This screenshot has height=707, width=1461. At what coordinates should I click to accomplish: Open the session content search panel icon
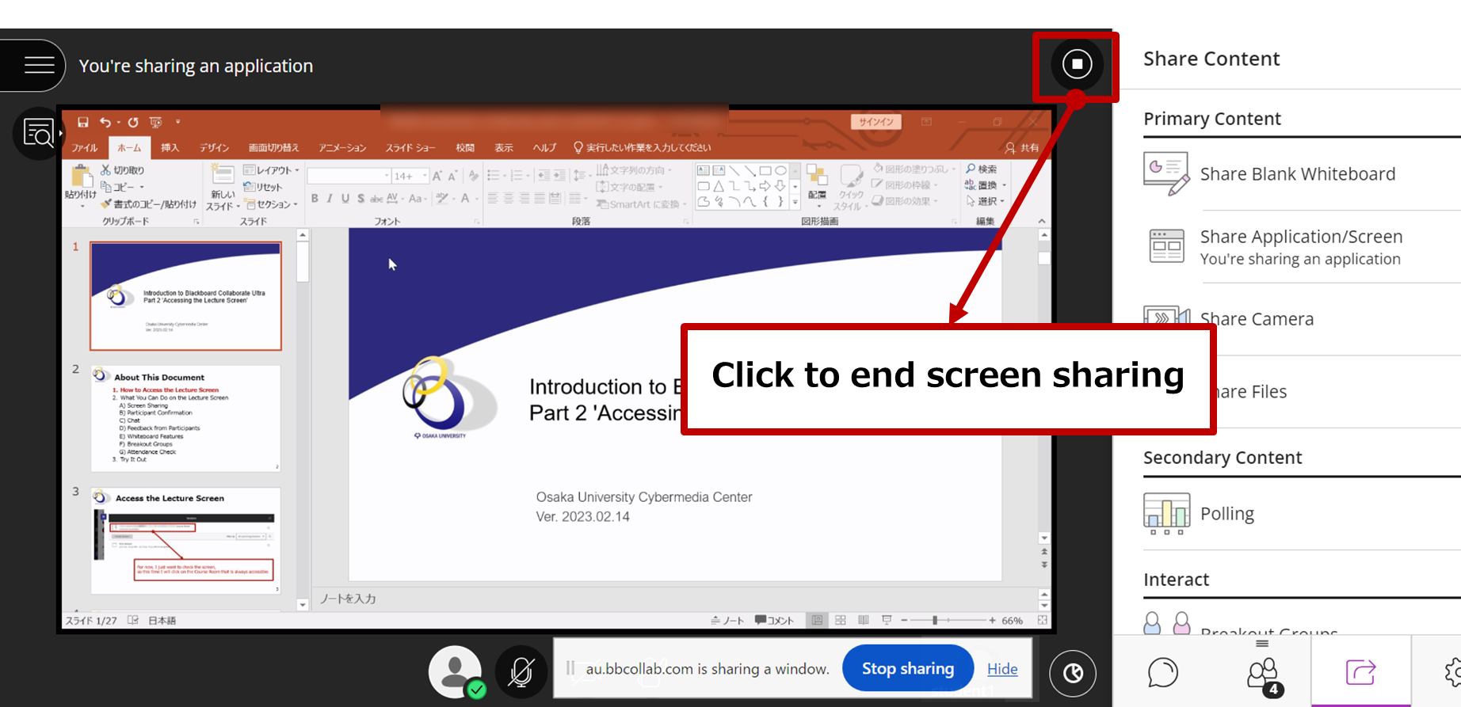pyautogui.click(x=38, y=134)
